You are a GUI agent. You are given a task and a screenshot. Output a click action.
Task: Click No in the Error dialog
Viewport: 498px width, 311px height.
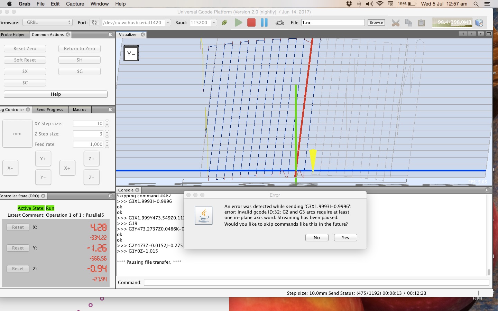click(317, 238)
